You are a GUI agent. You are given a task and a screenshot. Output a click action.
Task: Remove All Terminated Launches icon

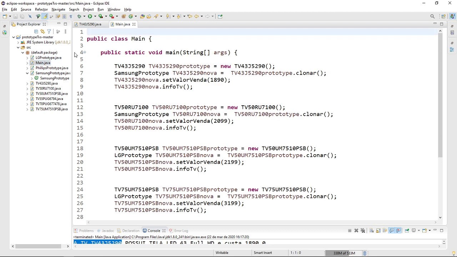tap(363, 231)
